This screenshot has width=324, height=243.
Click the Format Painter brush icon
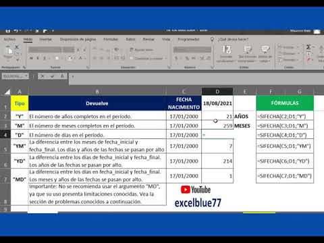coord(18,59)
